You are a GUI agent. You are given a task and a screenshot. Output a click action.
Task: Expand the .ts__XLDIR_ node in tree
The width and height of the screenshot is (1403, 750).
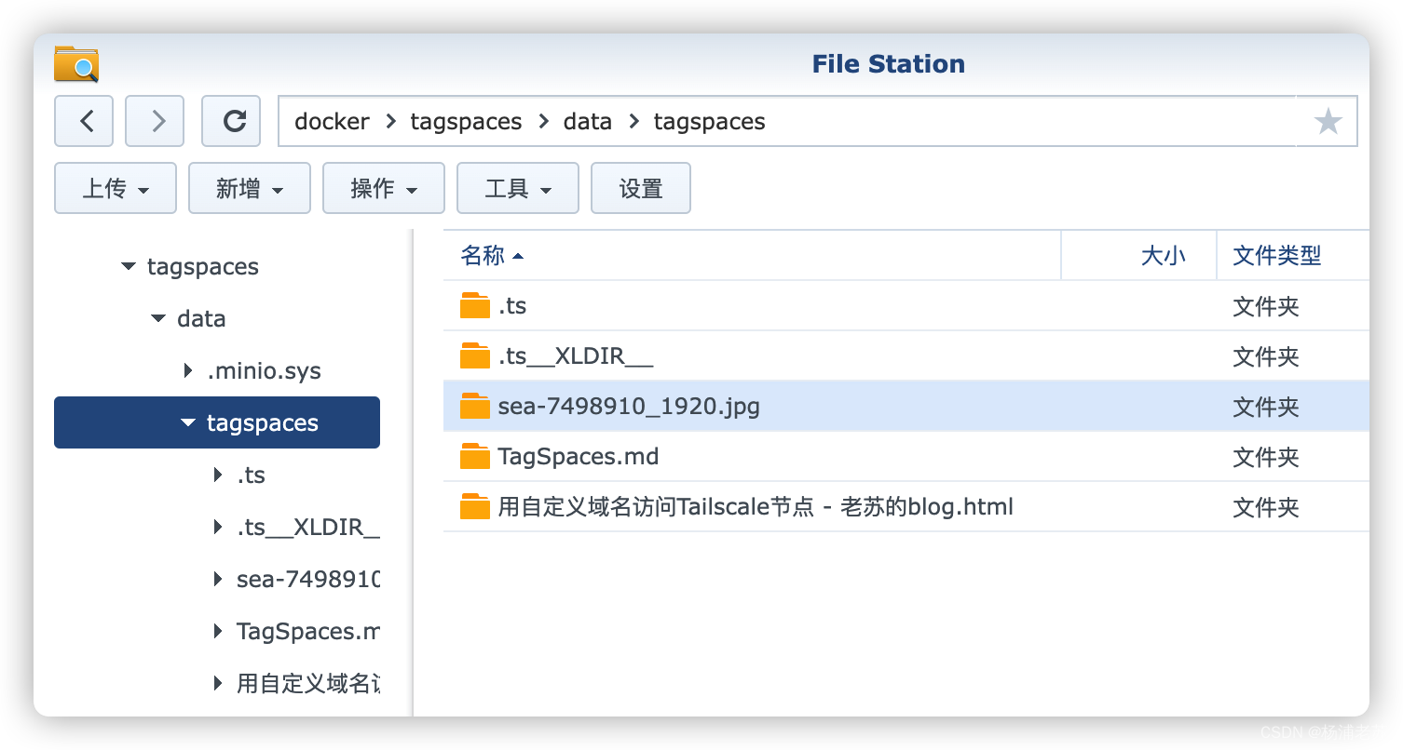point(218,528)
